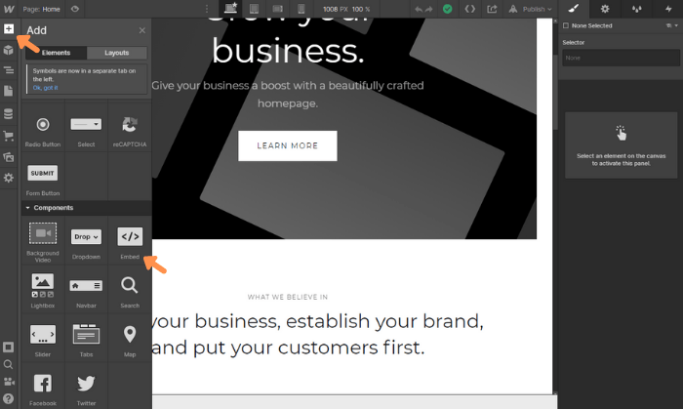Dismiss notice with Ok, got it
Viewport: 683px width, 410px height.
45,88
